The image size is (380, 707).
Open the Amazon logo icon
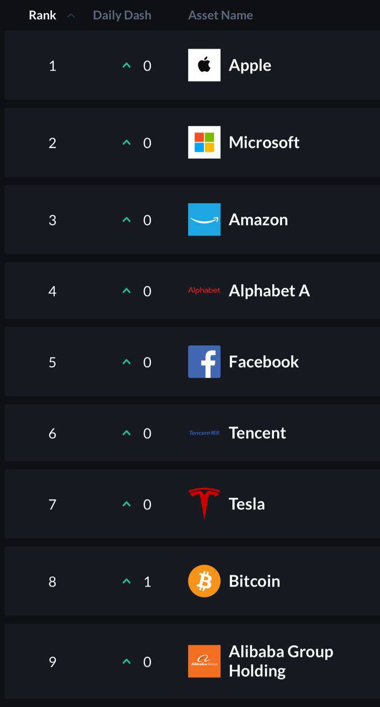(x=204, y=219)
